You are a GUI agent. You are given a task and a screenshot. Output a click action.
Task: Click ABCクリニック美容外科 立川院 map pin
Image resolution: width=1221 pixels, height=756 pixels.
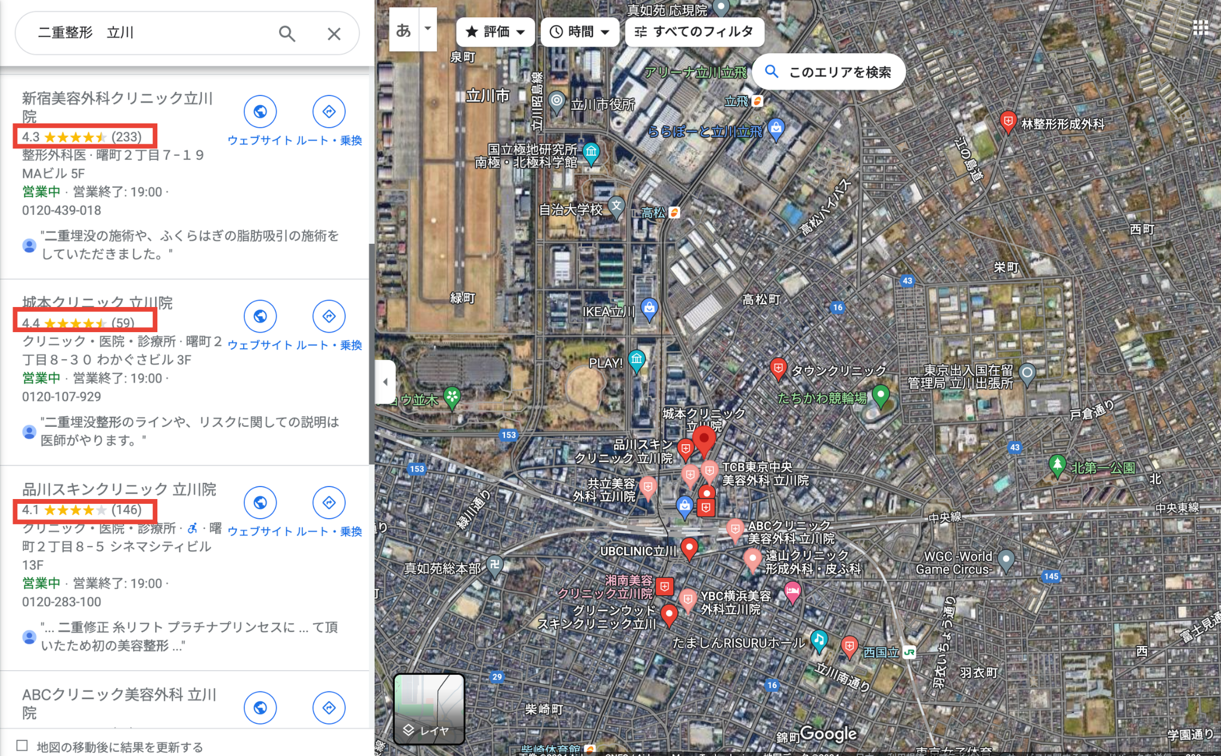click(x=735, y=529)
